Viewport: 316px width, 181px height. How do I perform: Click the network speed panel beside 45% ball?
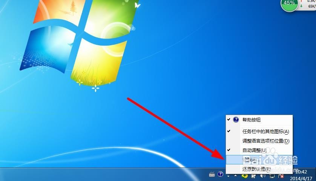click(x=308, y=5)
